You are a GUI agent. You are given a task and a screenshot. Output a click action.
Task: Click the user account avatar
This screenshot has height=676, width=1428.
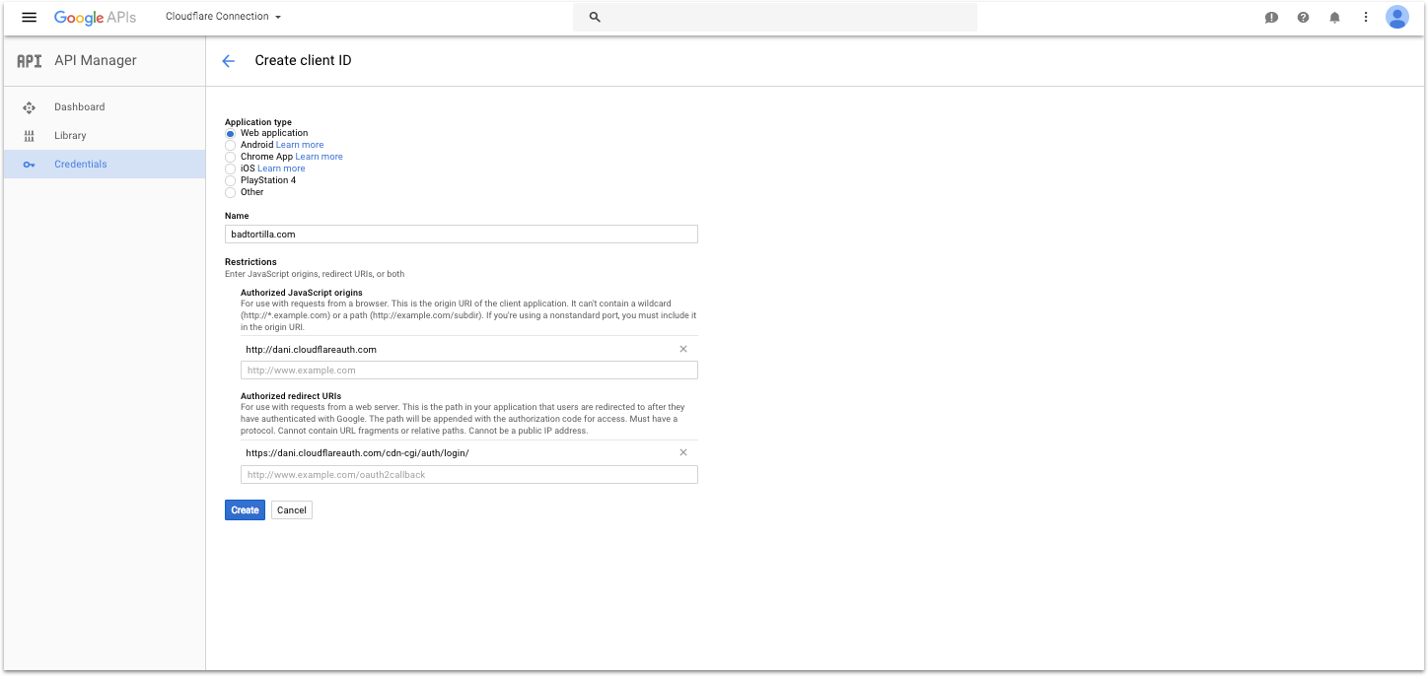[x=1396, y=17]
